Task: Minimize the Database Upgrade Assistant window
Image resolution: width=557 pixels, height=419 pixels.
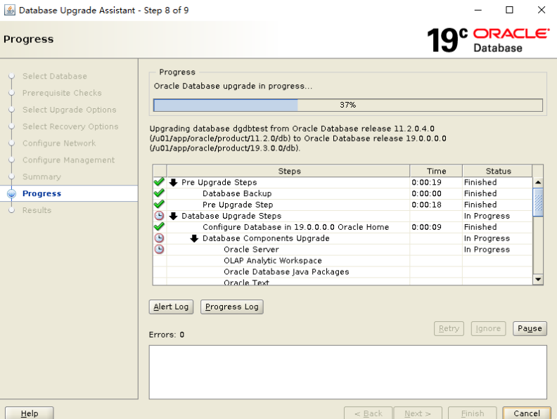Action: [478, 10]
